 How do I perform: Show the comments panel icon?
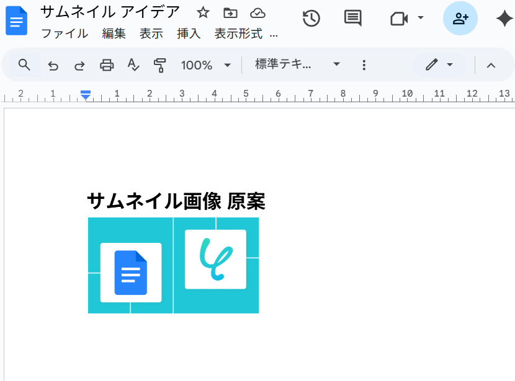click(353, 18)
